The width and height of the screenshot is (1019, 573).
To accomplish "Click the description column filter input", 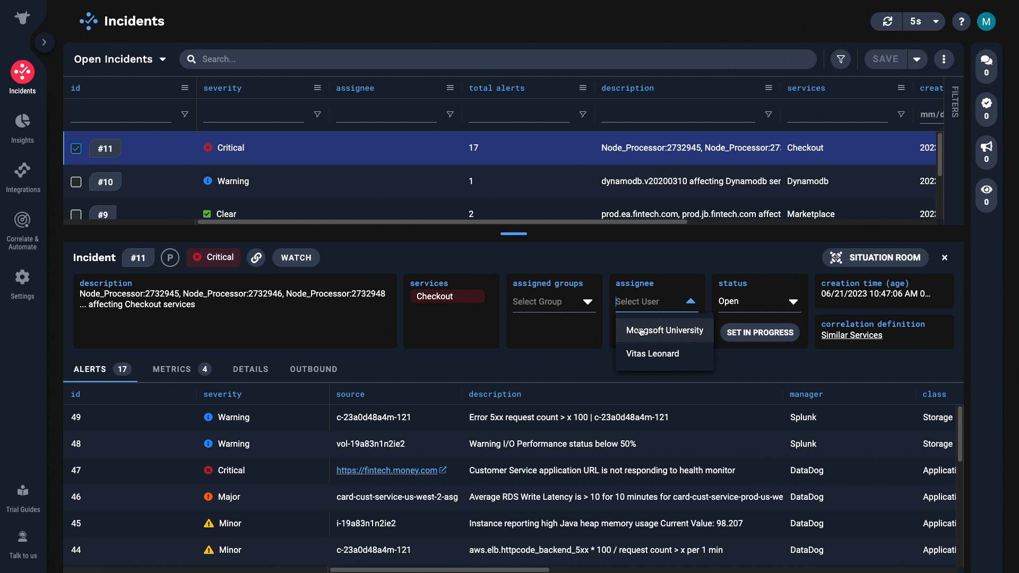I will click(x=678, y=115).
